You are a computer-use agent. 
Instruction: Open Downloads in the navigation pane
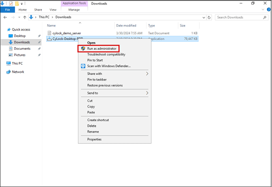(x=22, y=42)
